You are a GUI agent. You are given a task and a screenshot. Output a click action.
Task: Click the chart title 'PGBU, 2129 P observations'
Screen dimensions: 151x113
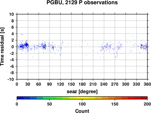[x=82, y=2]
